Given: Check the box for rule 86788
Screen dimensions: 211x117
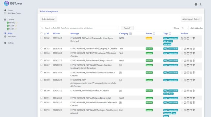Looking at the screenshot, I should (x=42, y=72).
